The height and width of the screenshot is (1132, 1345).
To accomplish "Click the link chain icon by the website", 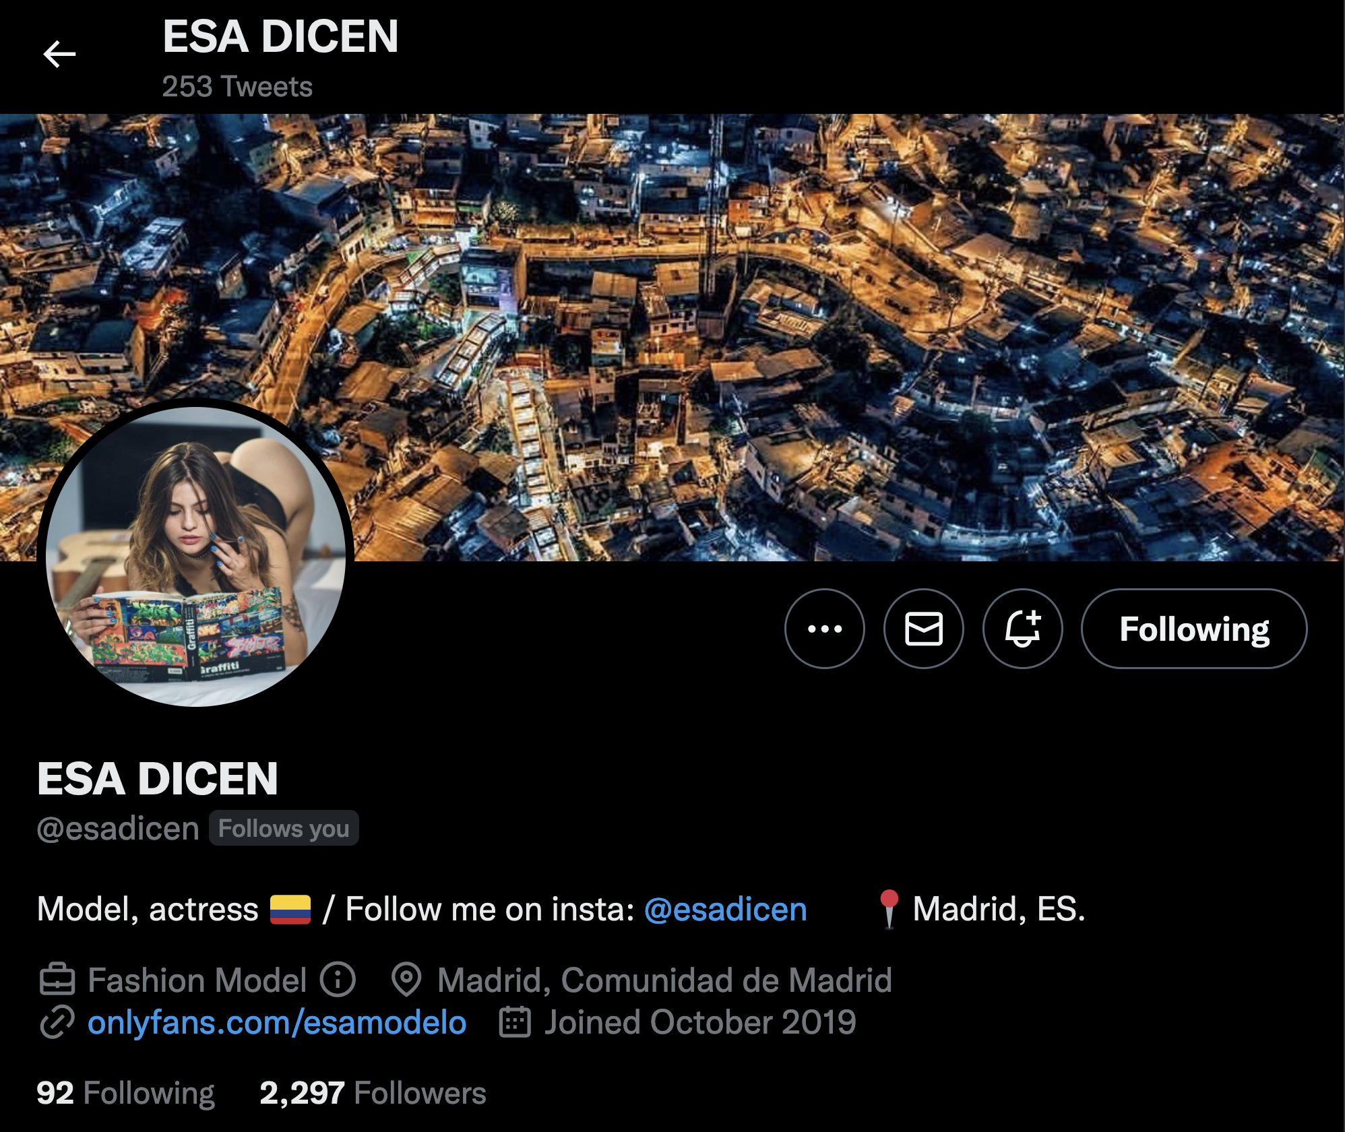I will click(57, 1022).
